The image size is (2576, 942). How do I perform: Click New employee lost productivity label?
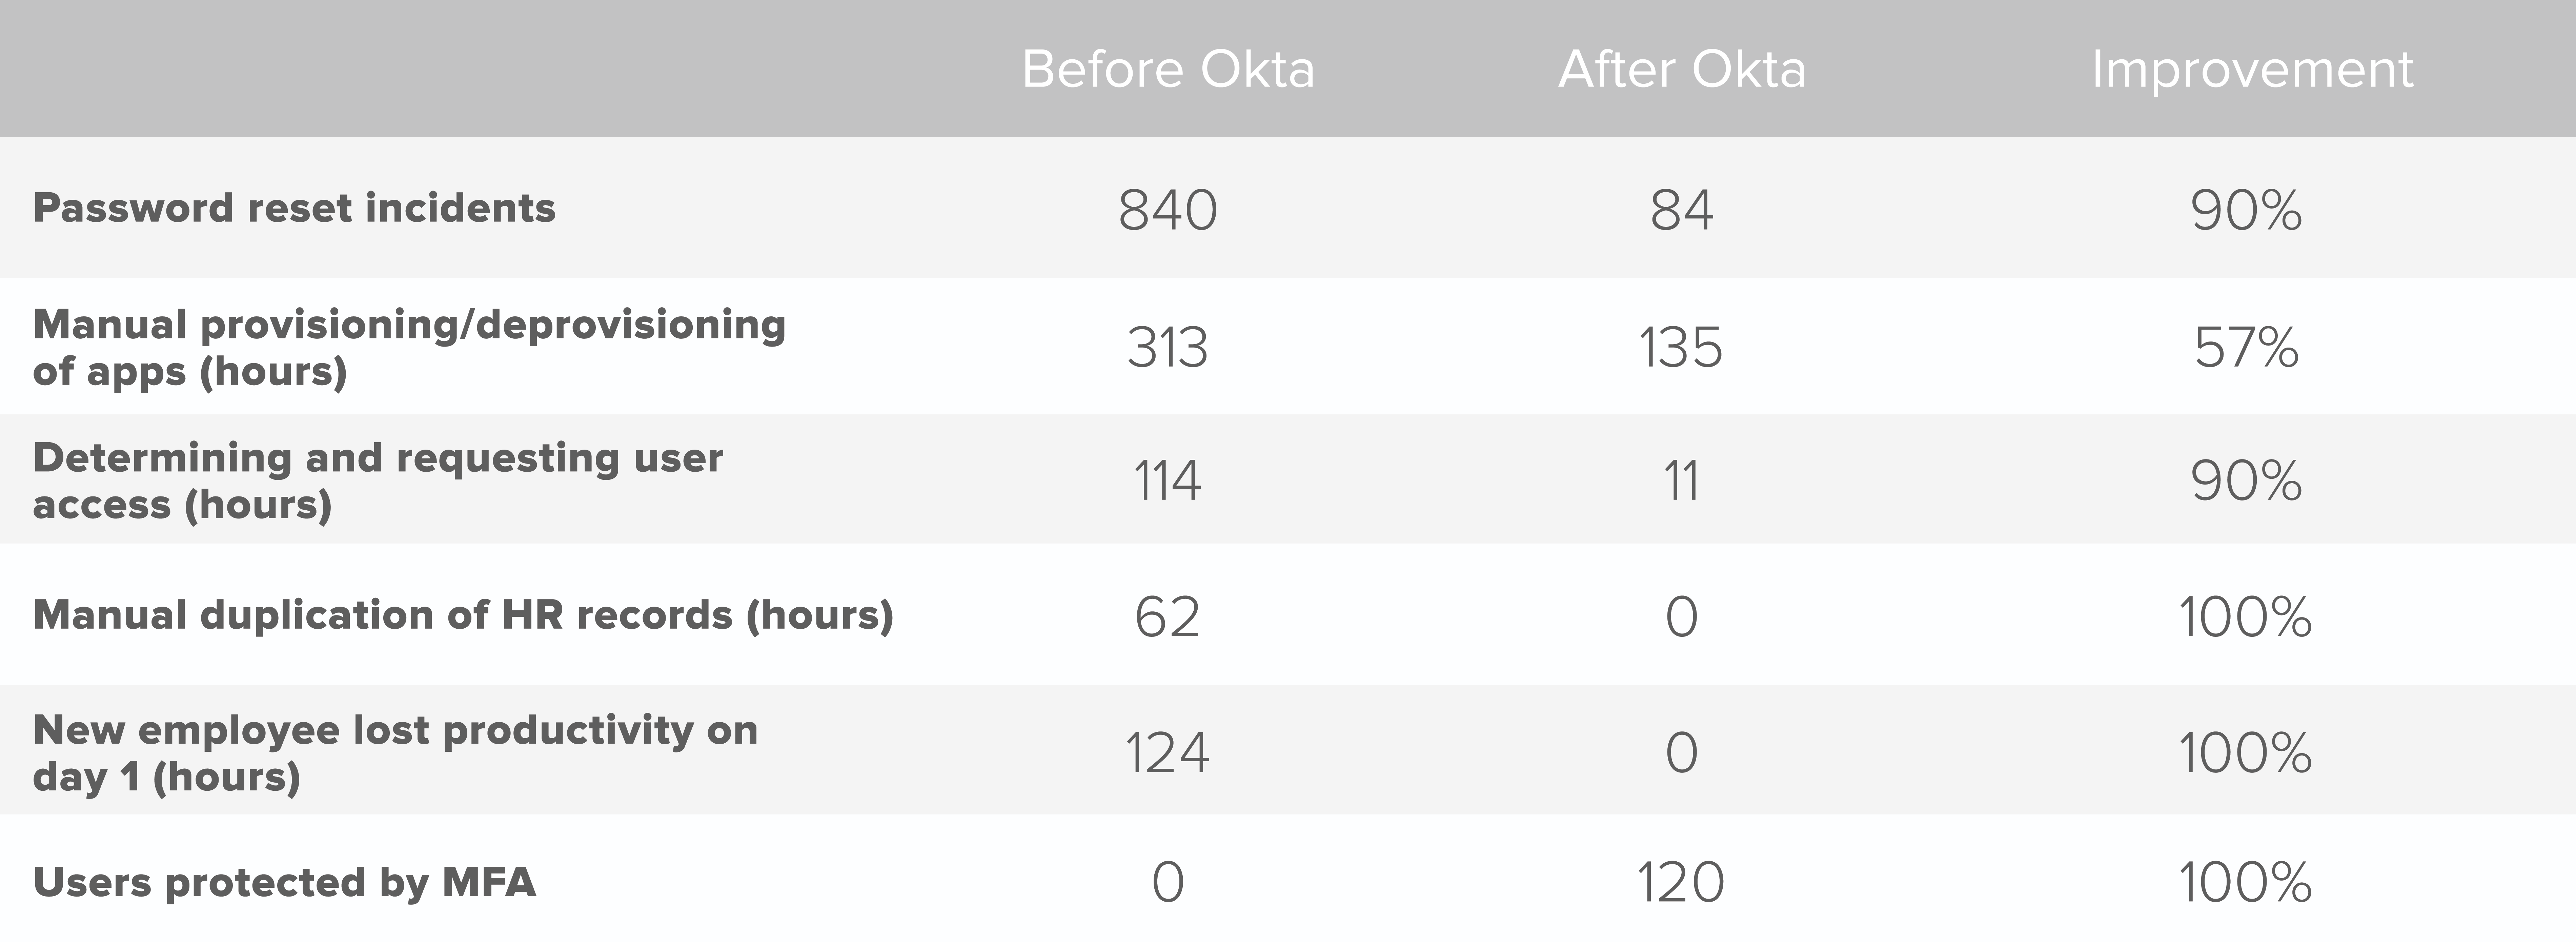click(x=395, y=753)
